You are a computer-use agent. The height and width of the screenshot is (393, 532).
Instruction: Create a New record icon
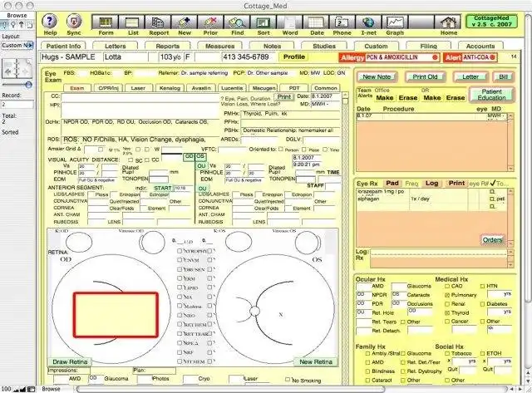[x=185, y=22]
